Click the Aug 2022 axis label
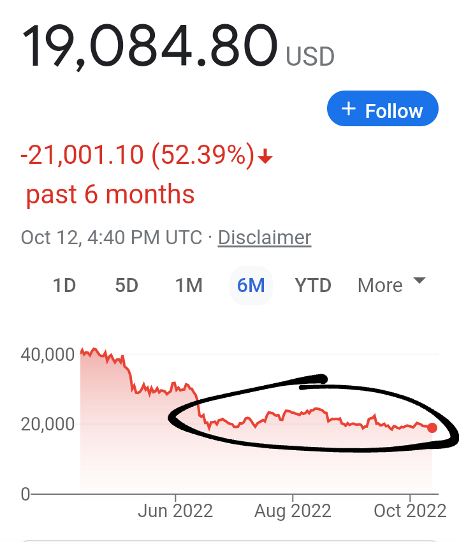The width and height of the screenshot is (459, 542). pos(293,511)
